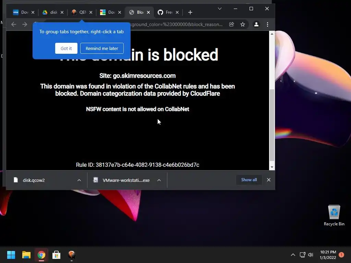
Task: Open the Windows Start menu
Action: pyautogui.click(x=11, y=255)
